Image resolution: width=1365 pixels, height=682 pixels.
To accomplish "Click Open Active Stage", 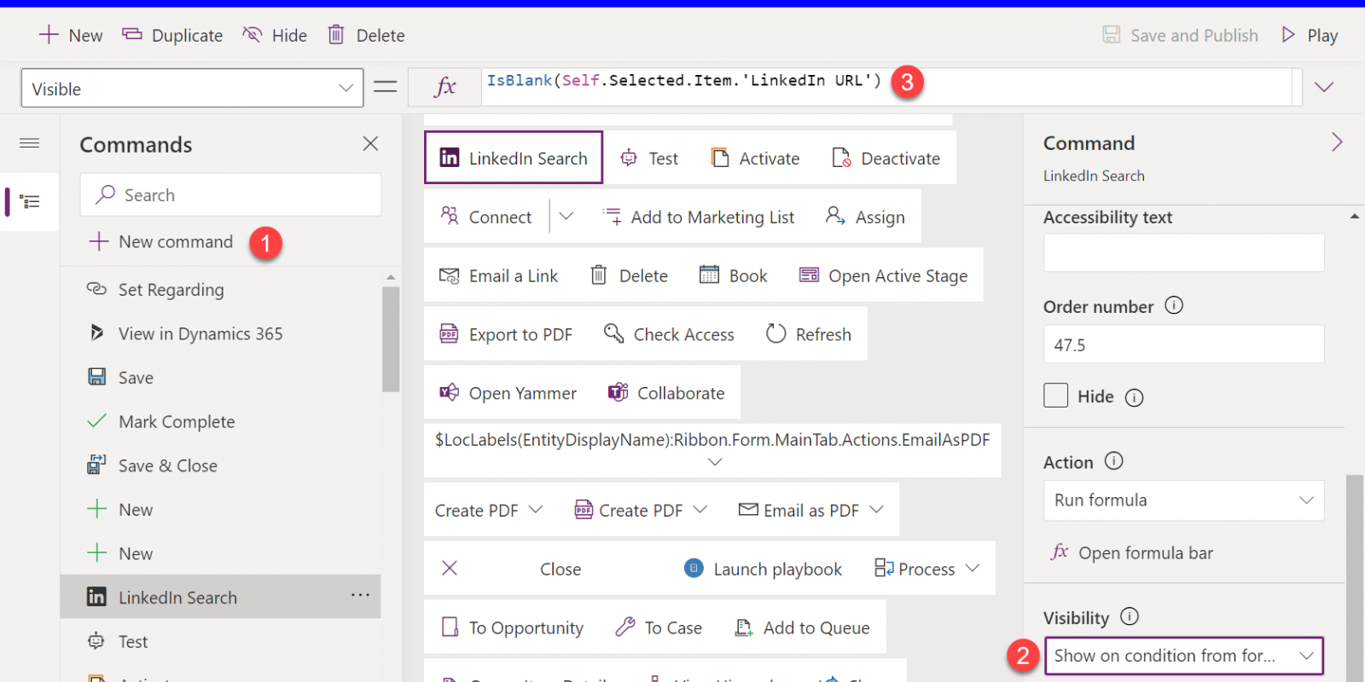I will 883,276.
